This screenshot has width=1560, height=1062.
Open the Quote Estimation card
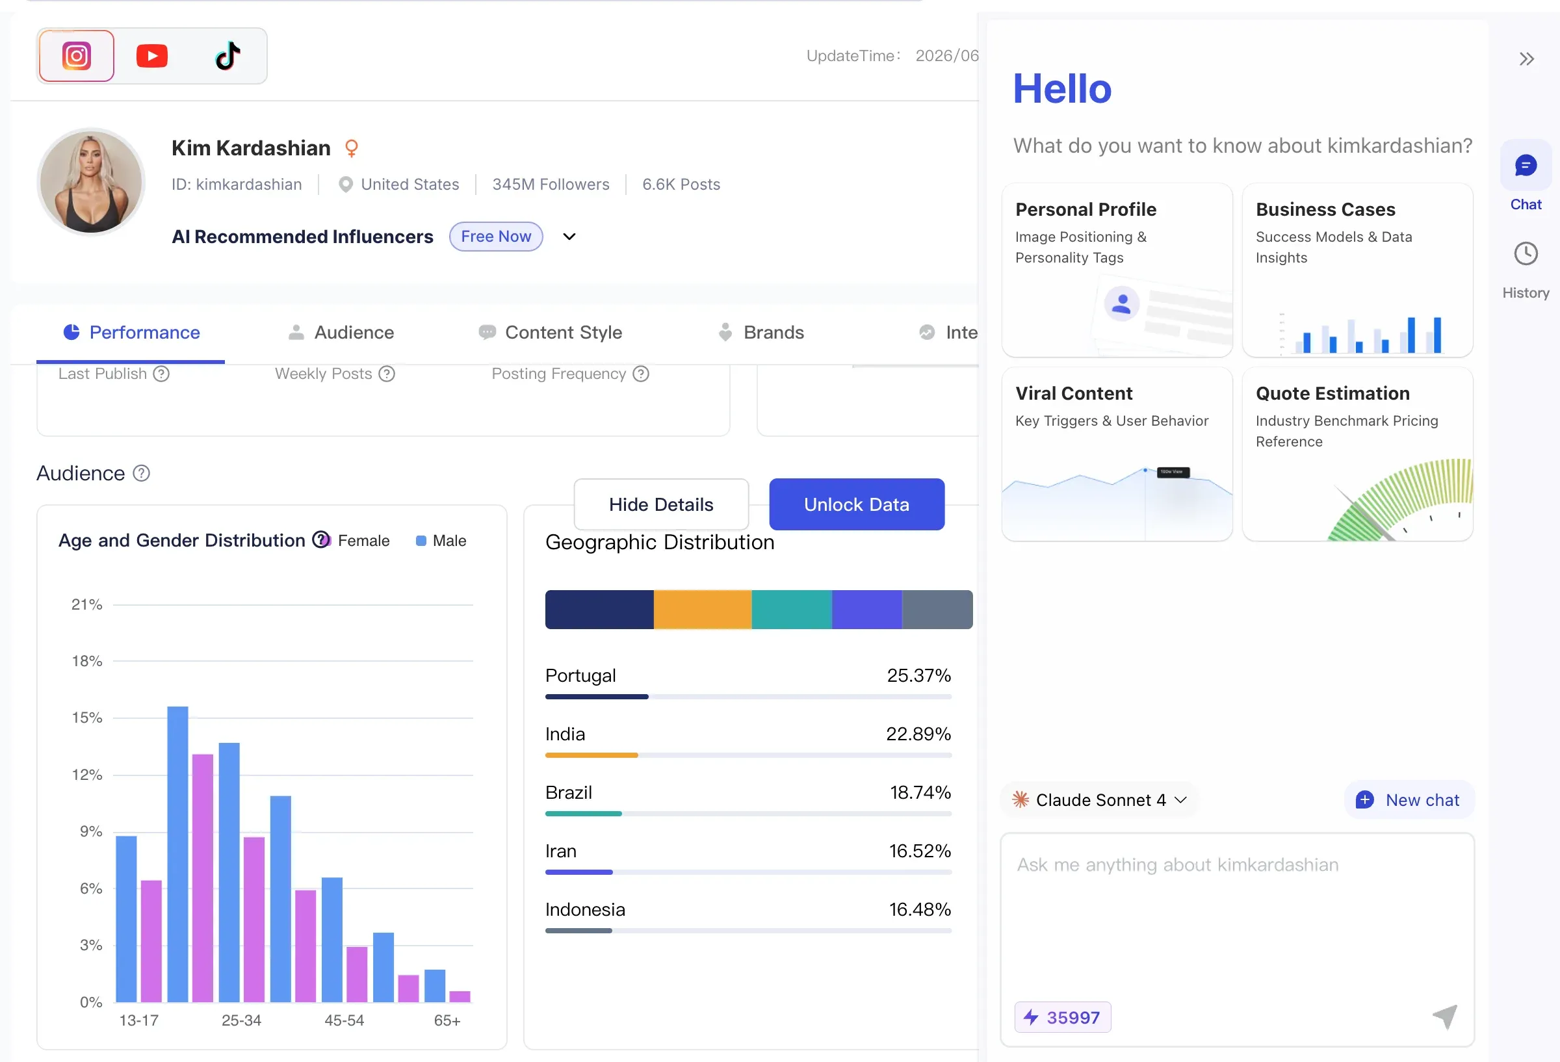click(x=1357, y=454)
